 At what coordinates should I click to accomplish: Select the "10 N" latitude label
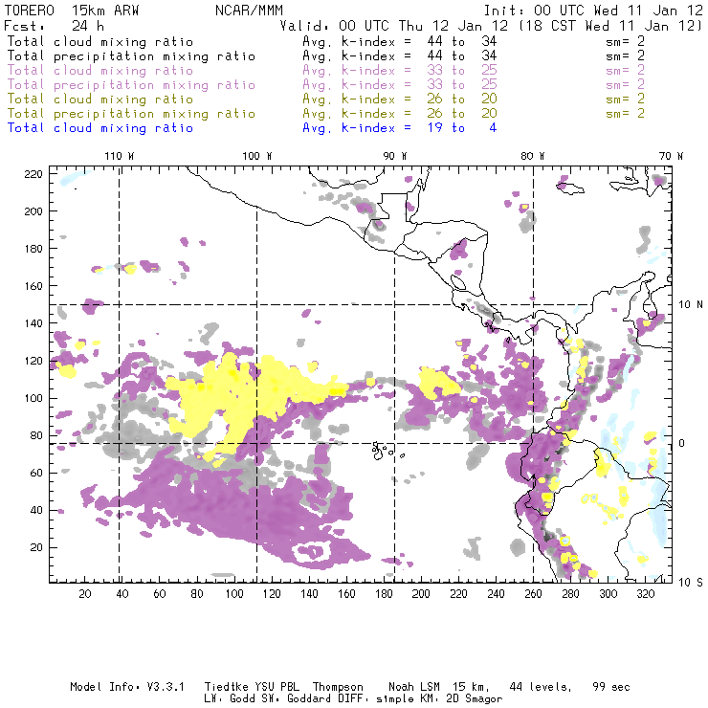coord(691,305)
